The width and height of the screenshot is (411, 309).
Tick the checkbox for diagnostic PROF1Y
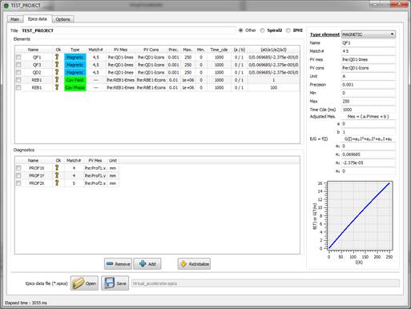coord(18,175)
